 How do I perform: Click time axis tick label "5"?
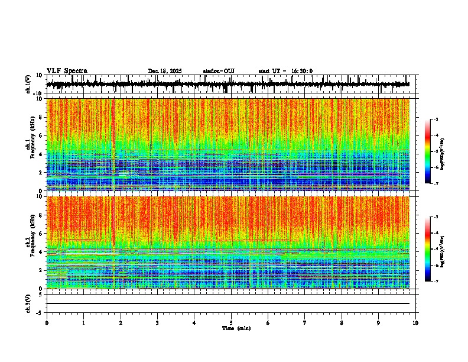(x=231, y=323)
